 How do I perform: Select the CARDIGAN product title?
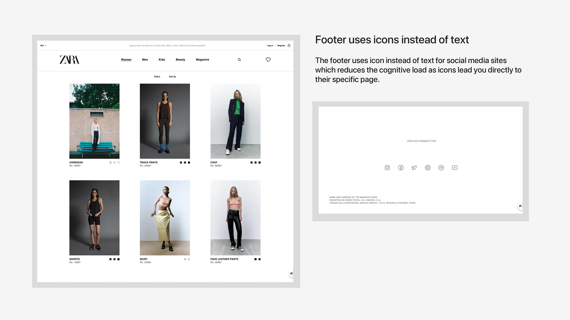76,162
